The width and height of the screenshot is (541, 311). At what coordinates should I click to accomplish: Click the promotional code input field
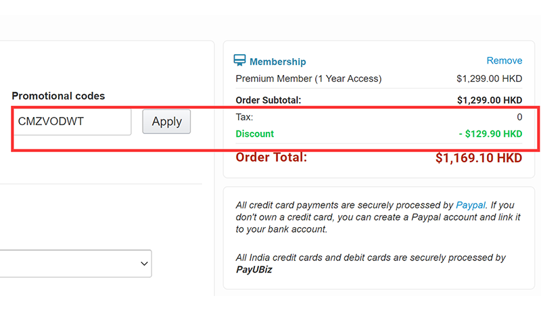pyautogui.click(x=71, y=122)
